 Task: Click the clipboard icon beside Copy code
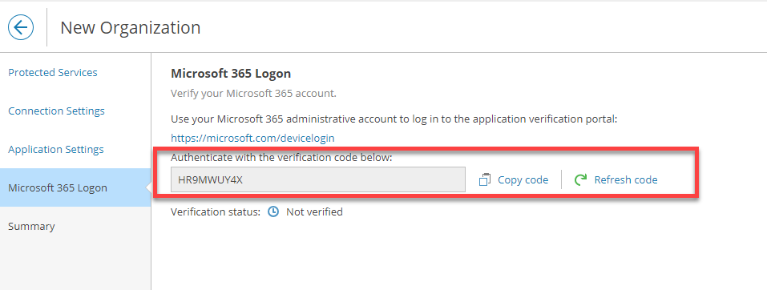(485, 180)
